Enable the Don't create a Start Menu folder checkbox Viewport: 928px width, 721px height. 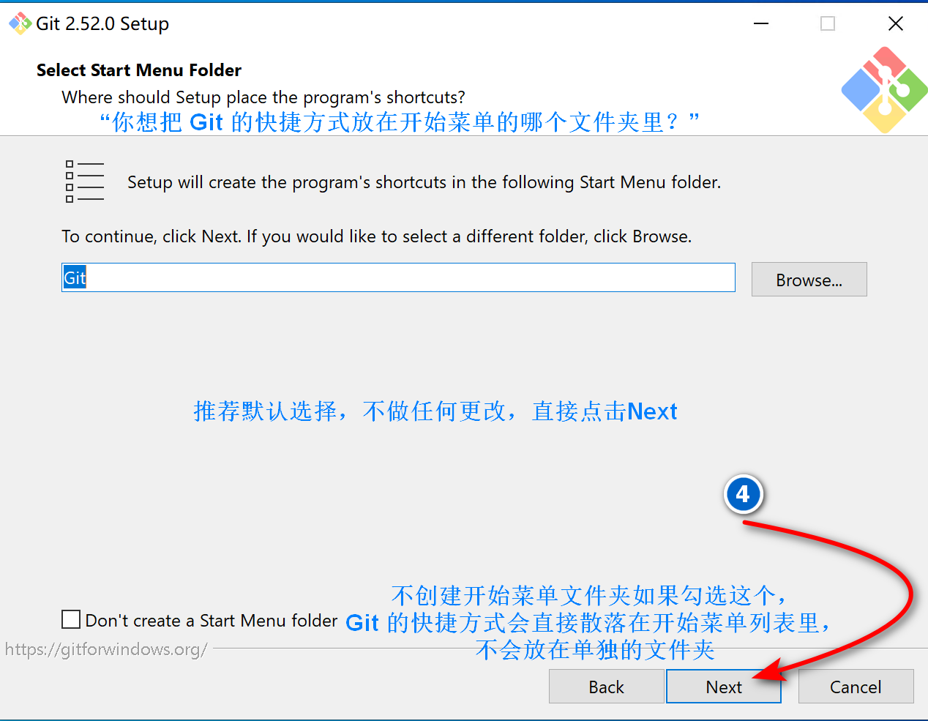click(x=71, y=619)
